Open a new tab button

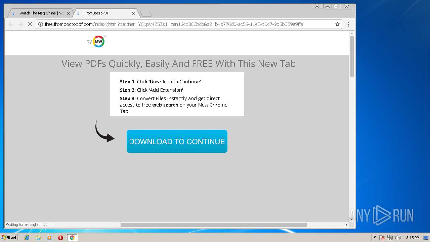(x=146, y=13)
